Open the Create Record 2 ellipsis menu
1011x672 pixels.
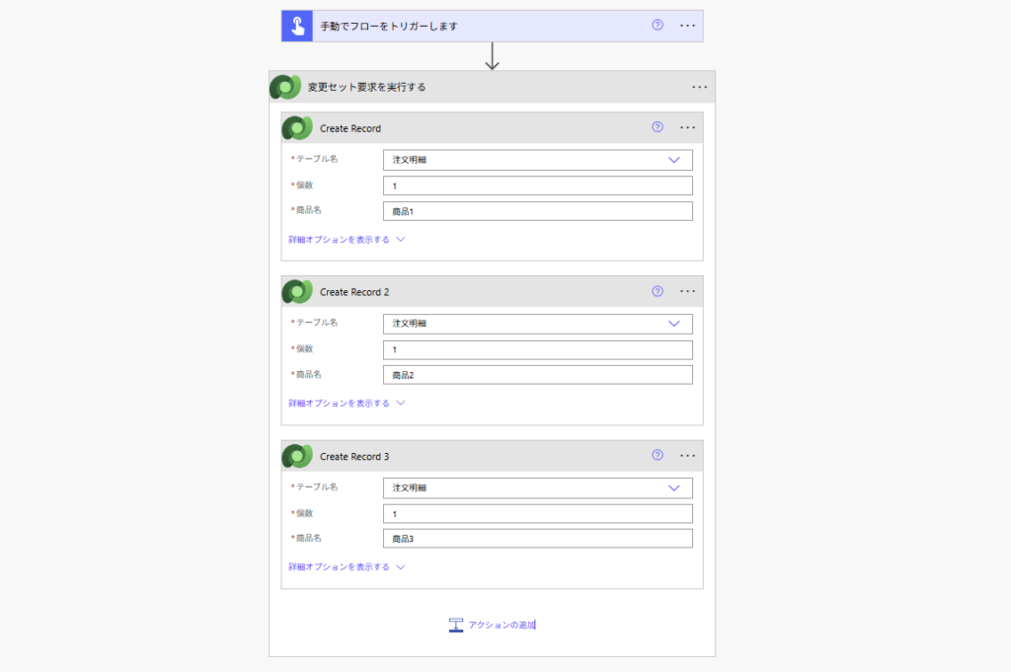(688, 291)
